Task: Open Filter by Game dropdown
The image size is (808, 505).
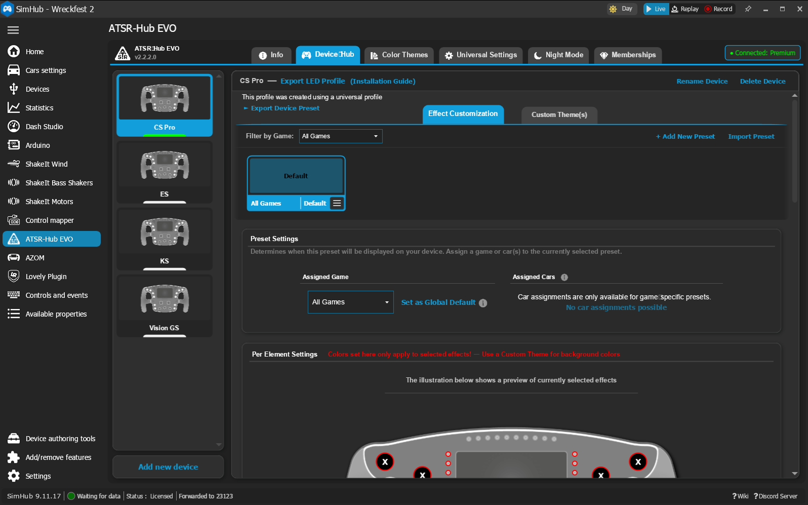Action: (x=341, y=136)
